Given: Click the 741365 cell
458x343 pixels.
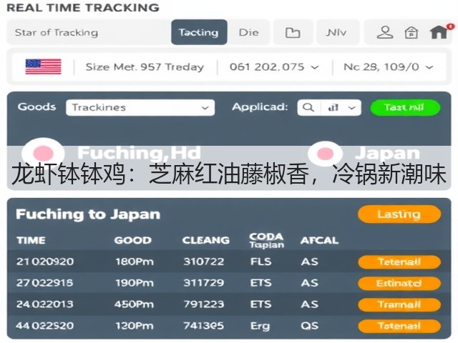Looking at the screenshot, I should click(x=204, y=326).
